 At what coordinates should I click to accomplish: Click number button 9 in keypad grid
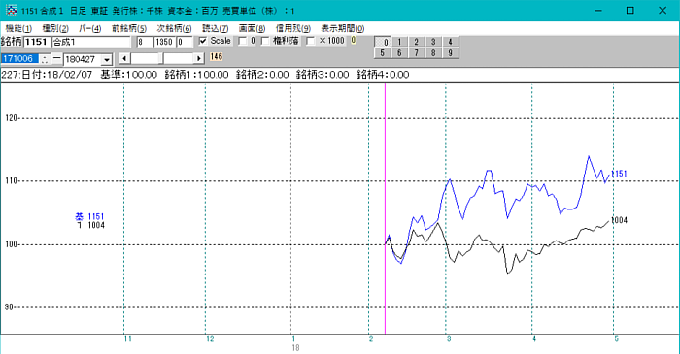pos(450,53)
